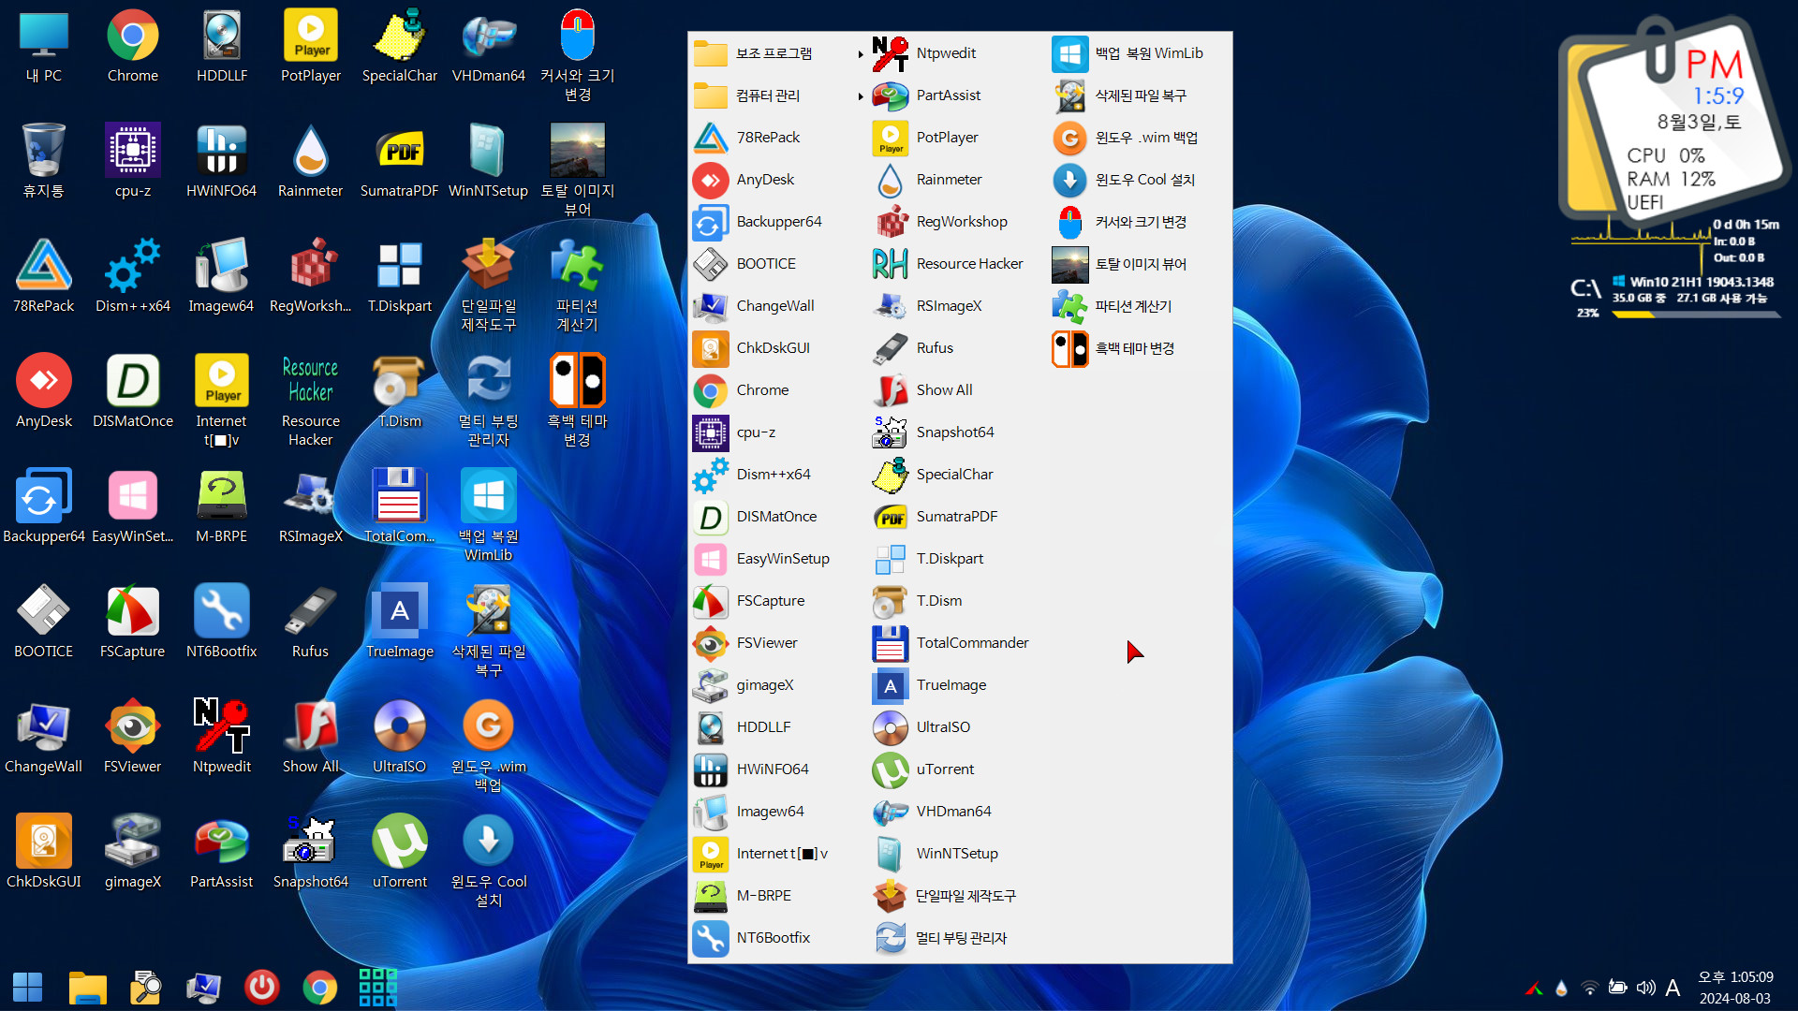Viewport: 1798px width, 1011px height.
Task: Open DISMatOnce desktop icon
Action: [x=133, y=391]
